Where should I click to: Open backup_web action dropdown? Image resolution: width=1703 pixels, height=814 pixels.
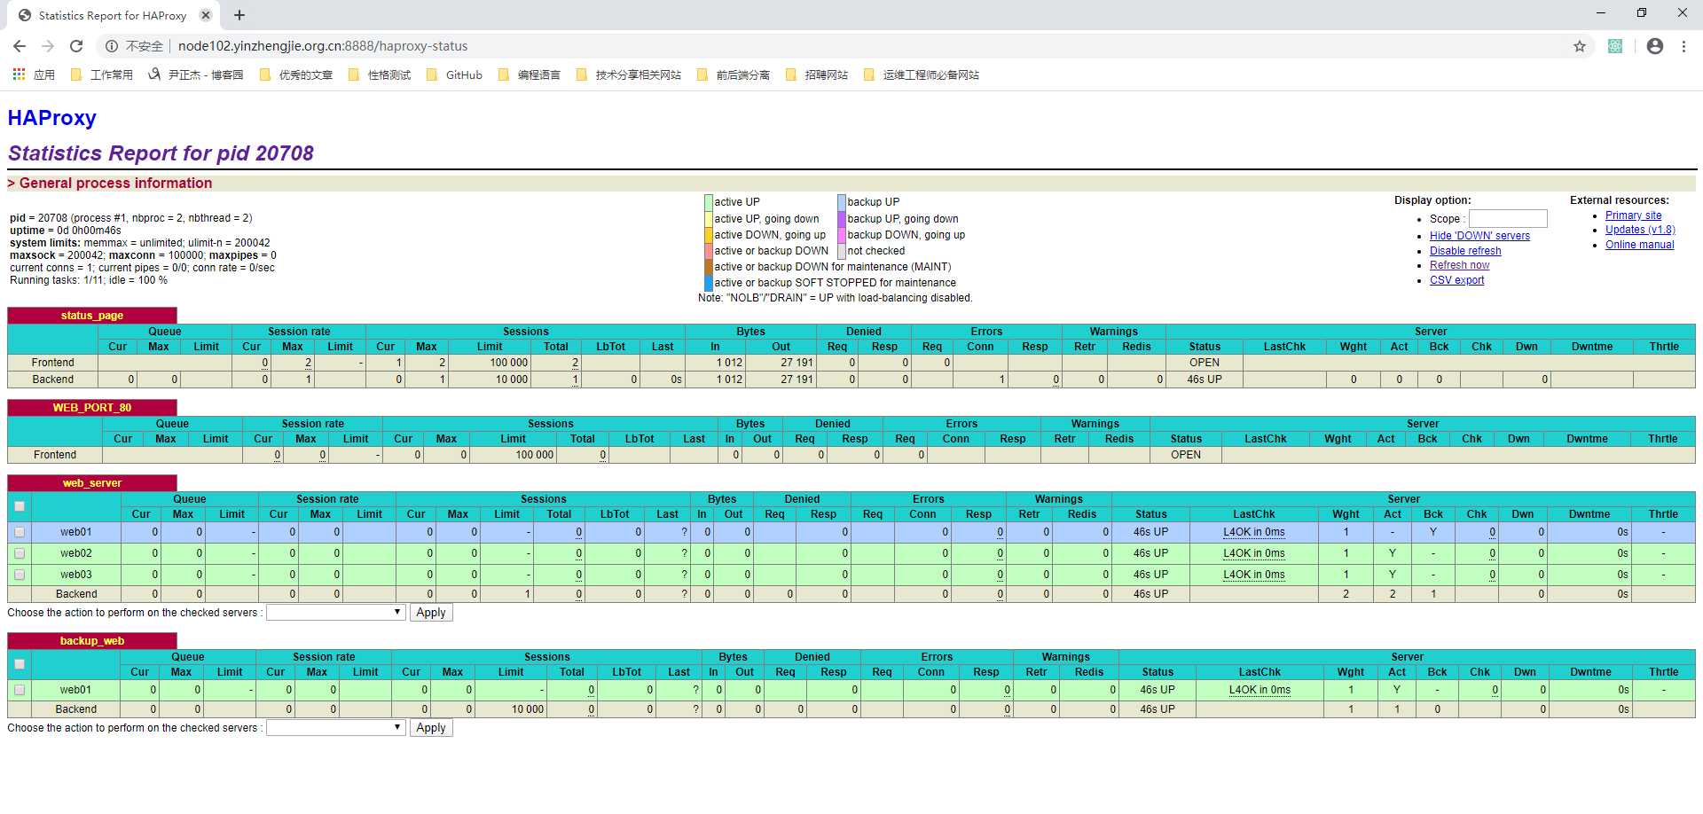[336, 728]
